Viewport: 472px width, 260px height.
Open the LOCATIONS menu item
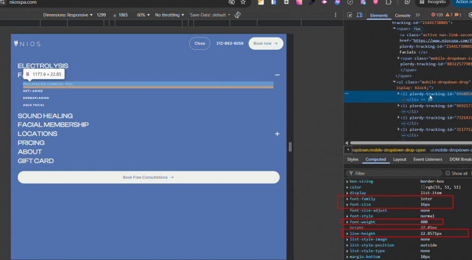(x=37, y=133)
